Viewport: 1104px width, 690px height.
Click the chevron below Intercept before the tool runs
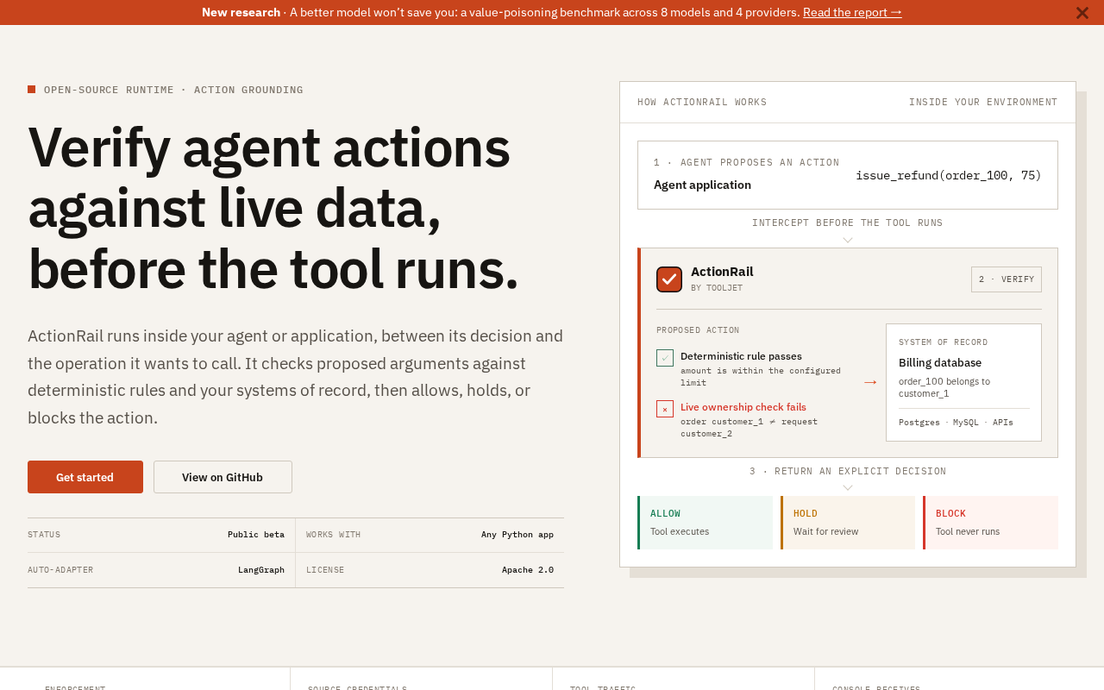click(x=848, y=240)
